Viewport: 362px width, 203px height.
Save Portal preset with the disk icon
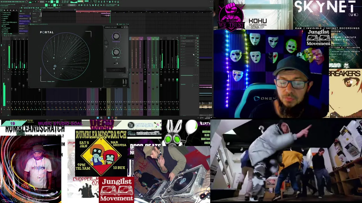click(x=122, y=27)
